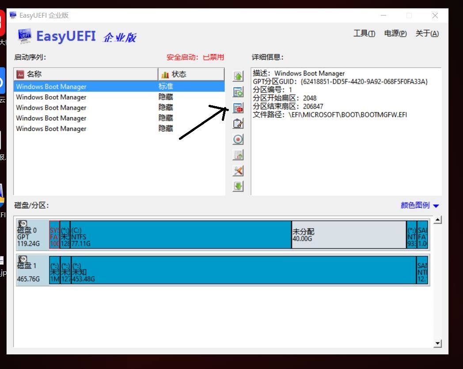Click the 描述: Windows Boot Manager line
The image size is (463, 369).
click(299, 73)
